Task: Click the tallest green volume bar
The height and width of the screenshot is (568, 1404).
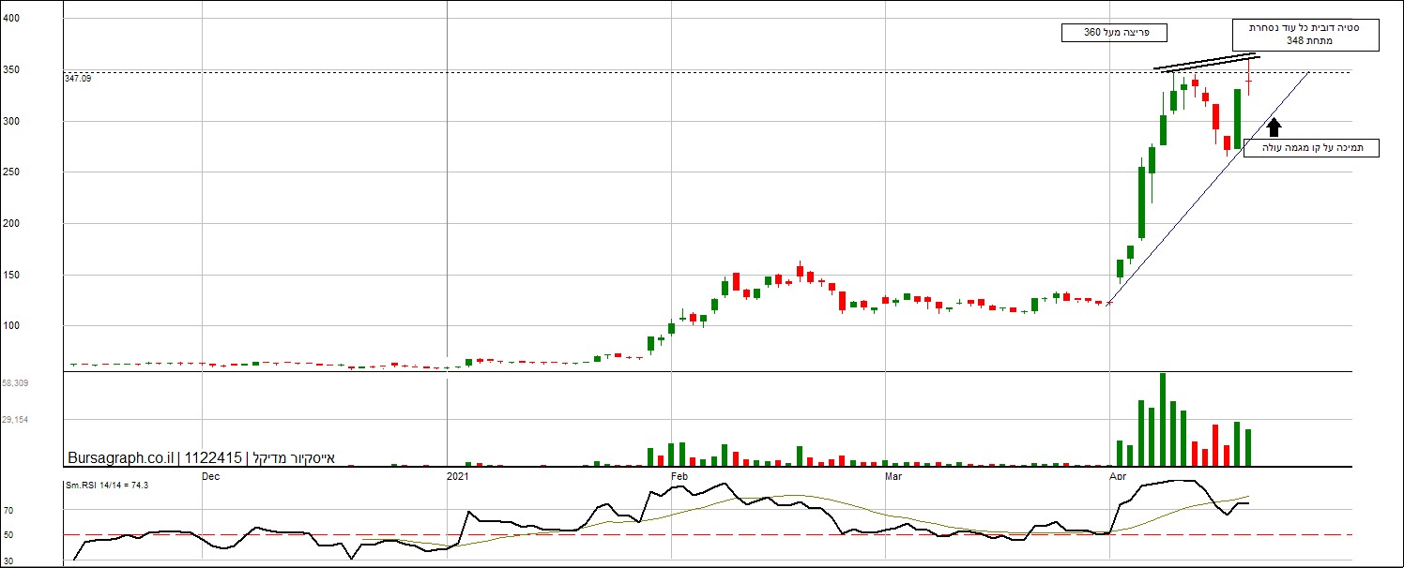Action: pyautogui.click(x=1163, y=419)
